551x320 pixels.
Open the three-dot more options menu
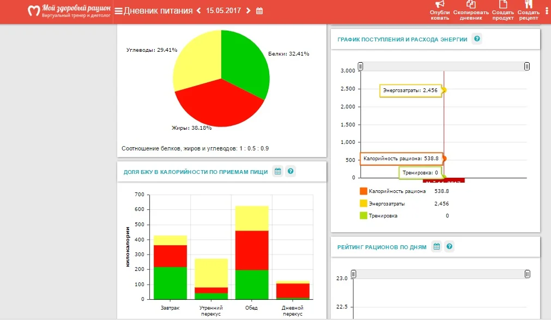pos(547,10)
